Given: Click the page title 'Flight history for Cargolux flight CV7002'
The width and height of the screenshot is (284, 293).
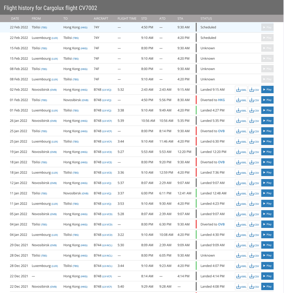Looking at the screenshot, I should (x=50, y=8).
